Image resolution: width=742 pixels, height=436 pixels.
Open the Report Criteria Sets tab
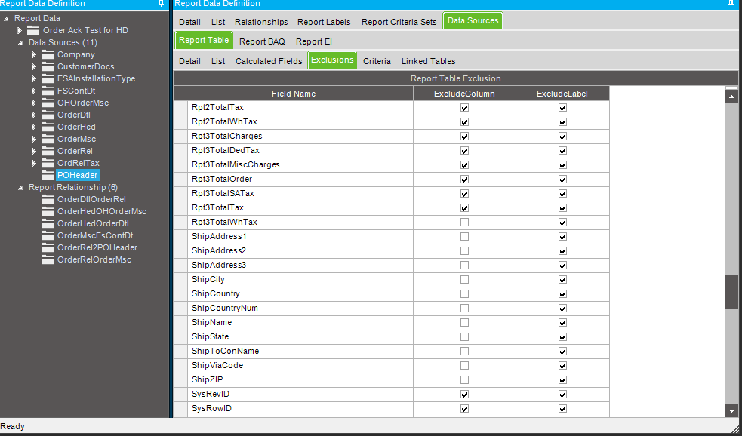click(399, 22)
